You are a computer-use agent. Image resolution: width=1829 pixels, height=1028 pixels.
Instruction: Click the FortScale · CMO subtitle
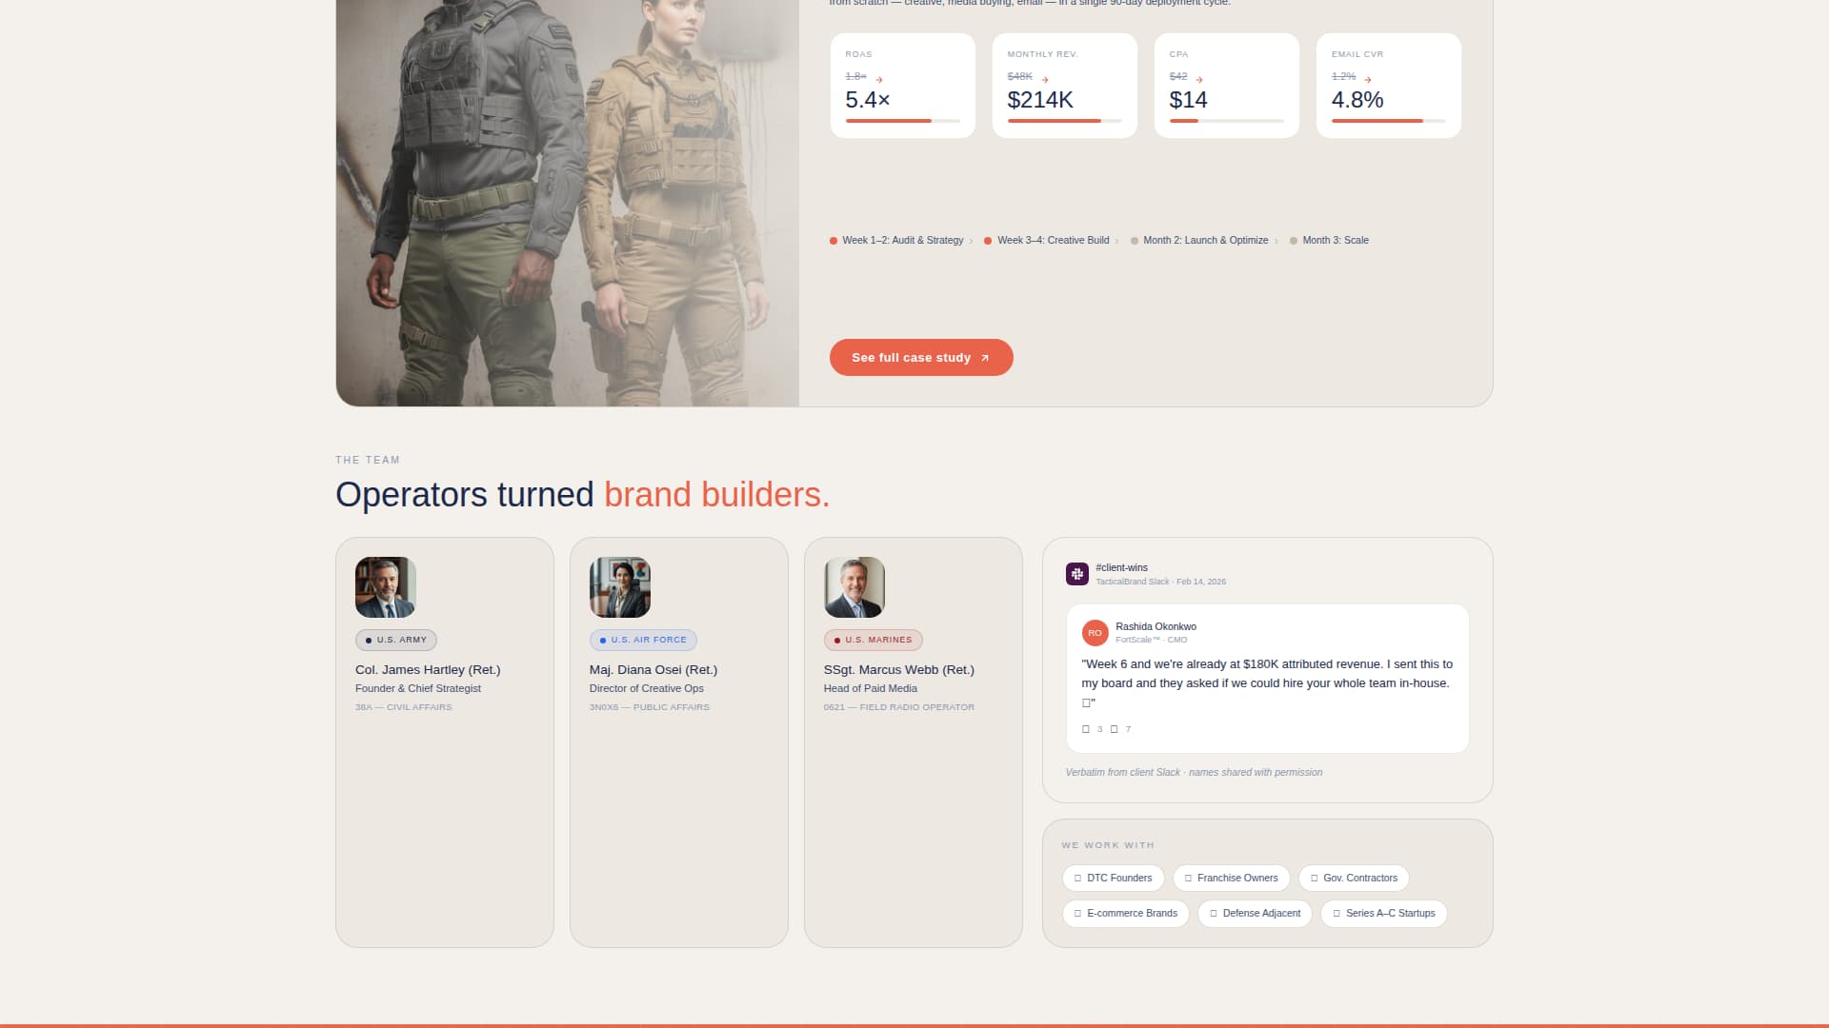[1152, 640]
